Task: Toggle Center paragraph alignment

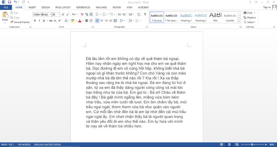Action: pyautogui.click(x=102, y=20)
